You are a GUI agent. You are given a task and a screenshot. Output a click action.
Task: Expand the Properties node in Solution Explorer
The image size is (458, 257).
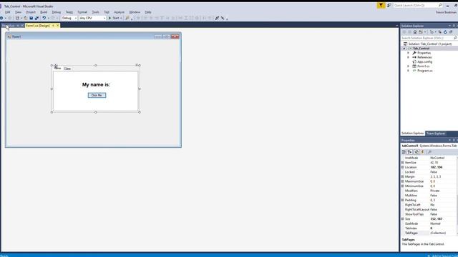click(x=409, y=53)
